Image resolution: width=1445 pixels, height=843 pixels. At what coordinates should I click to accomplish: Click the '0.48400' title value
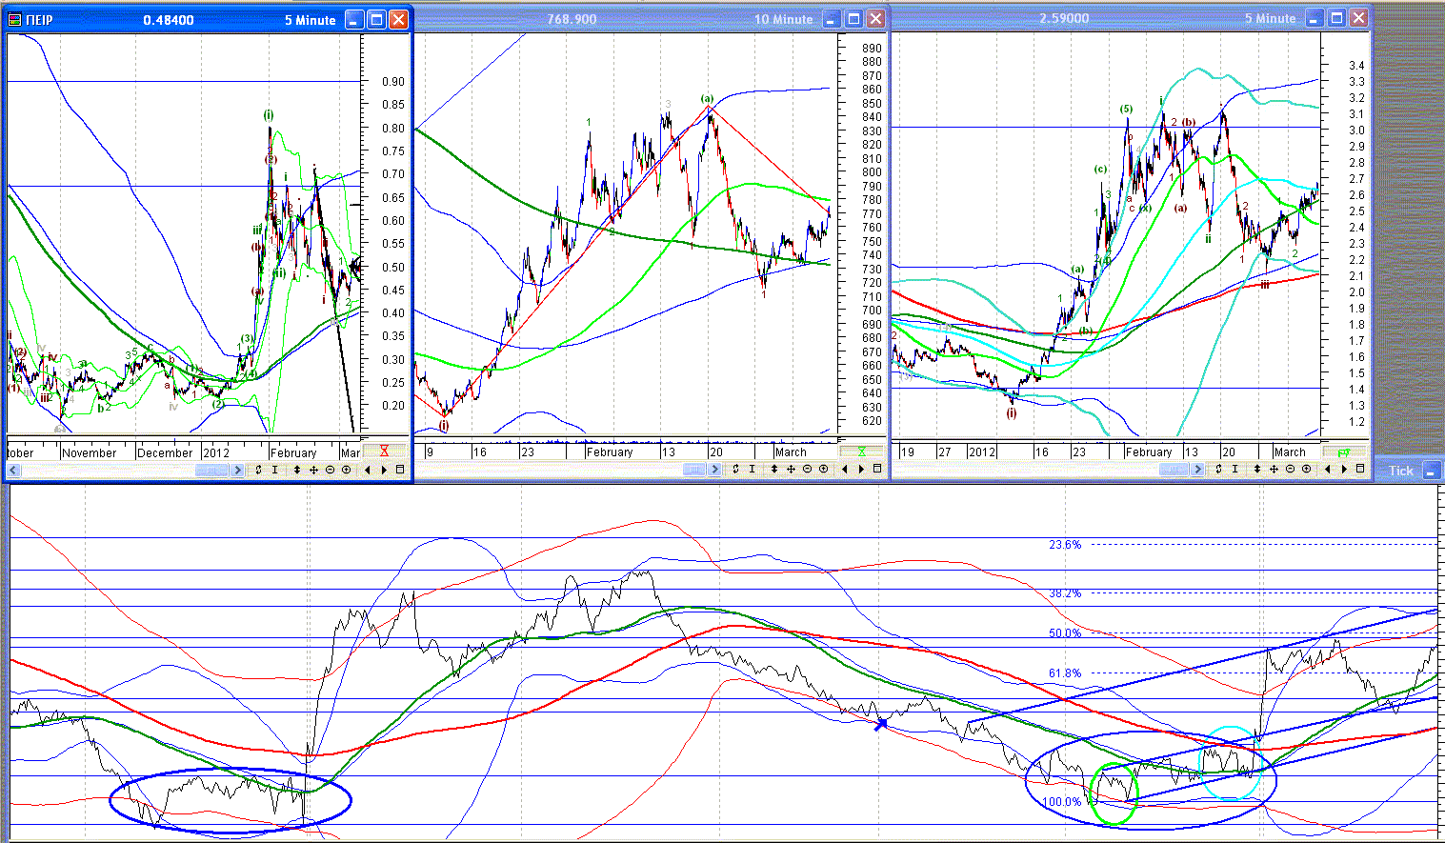click(x=169, y=20)
